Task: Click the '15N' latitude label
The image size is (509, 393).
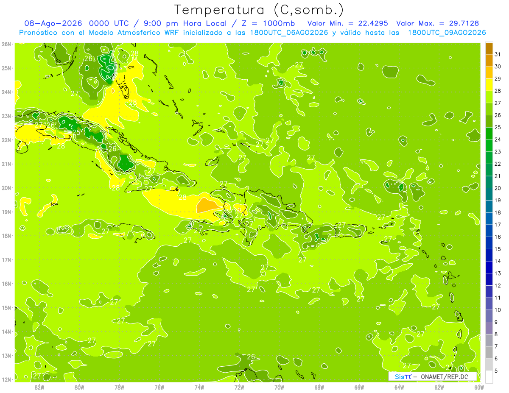Action: [x=6, y=307]
